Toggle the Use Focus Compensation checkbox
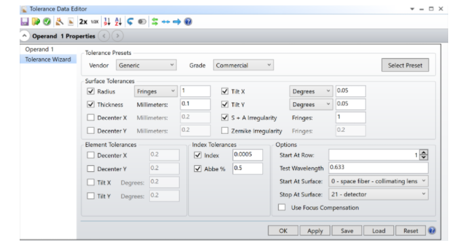457x249 pixels. pos(281,208)
